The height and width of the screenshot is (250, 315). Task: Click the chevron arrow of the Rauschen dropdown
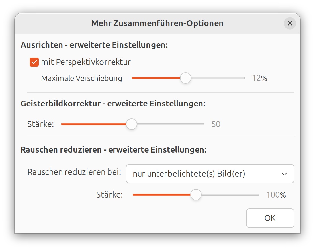tap(284, 174)
